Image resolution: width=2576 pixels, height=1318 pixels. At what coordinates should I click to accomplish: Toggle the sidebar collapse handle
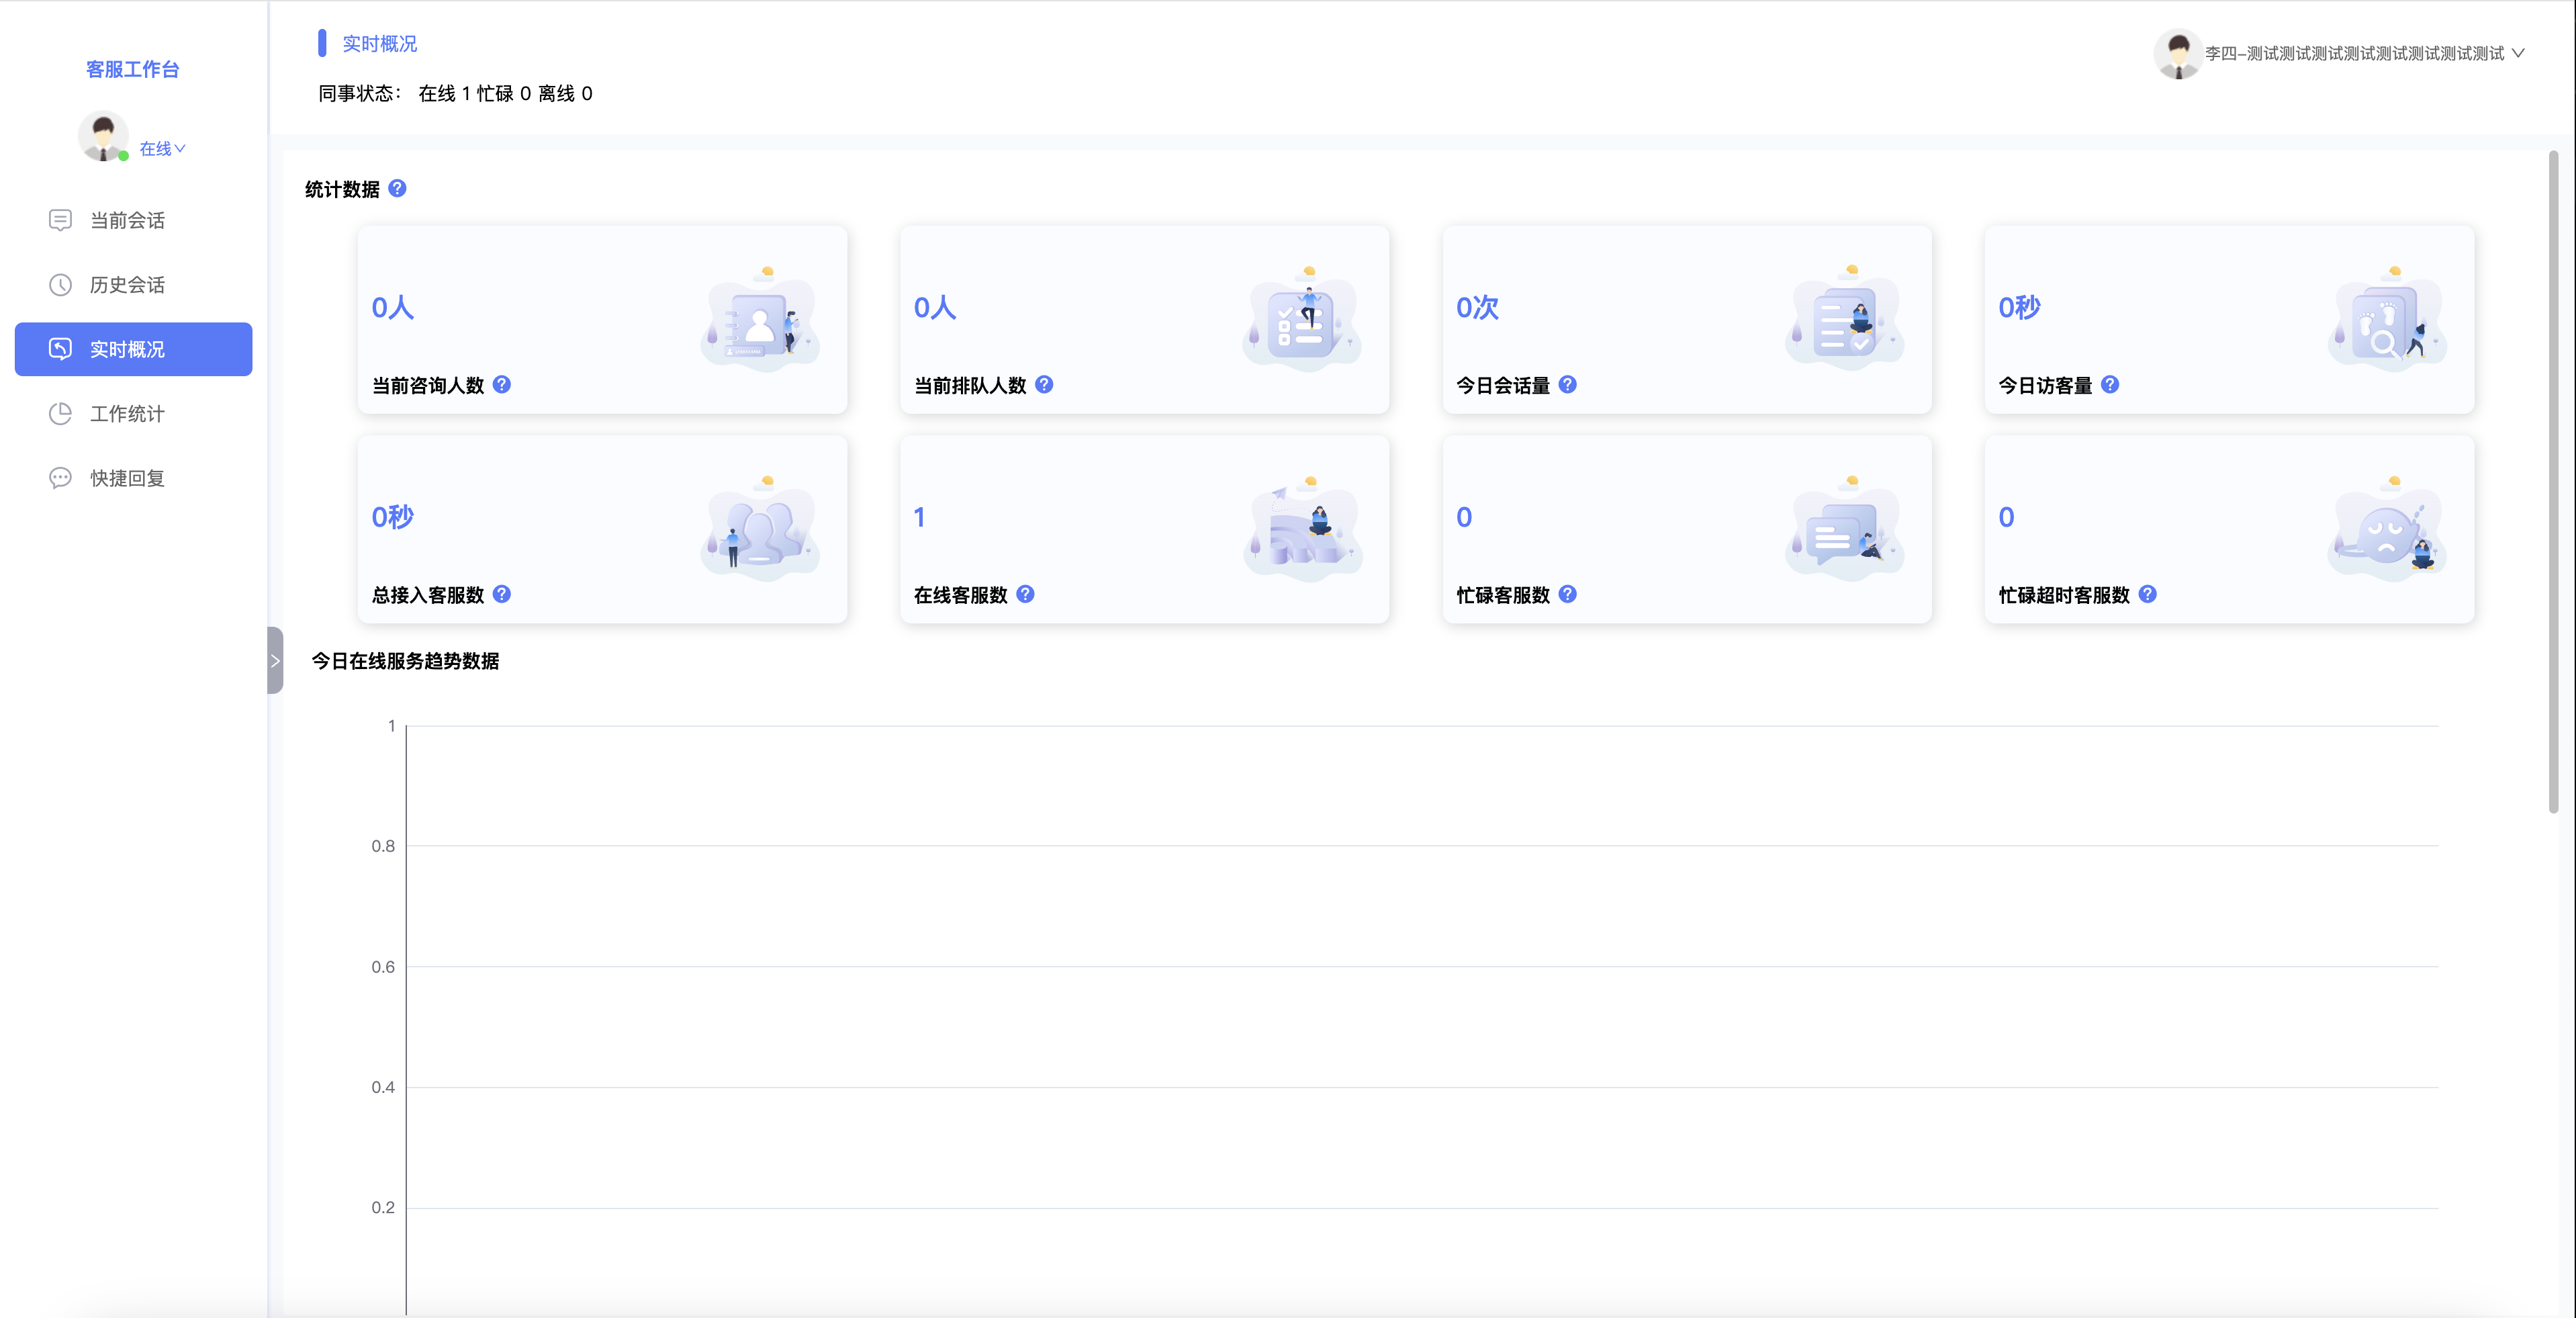275,660
